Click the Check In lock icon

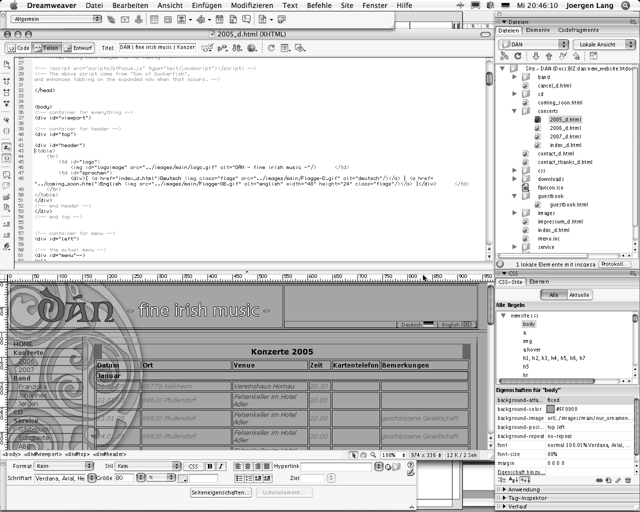click(576, 56)
